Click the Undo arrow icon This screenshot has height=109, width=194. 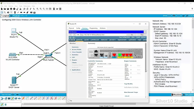pos(30,9)
